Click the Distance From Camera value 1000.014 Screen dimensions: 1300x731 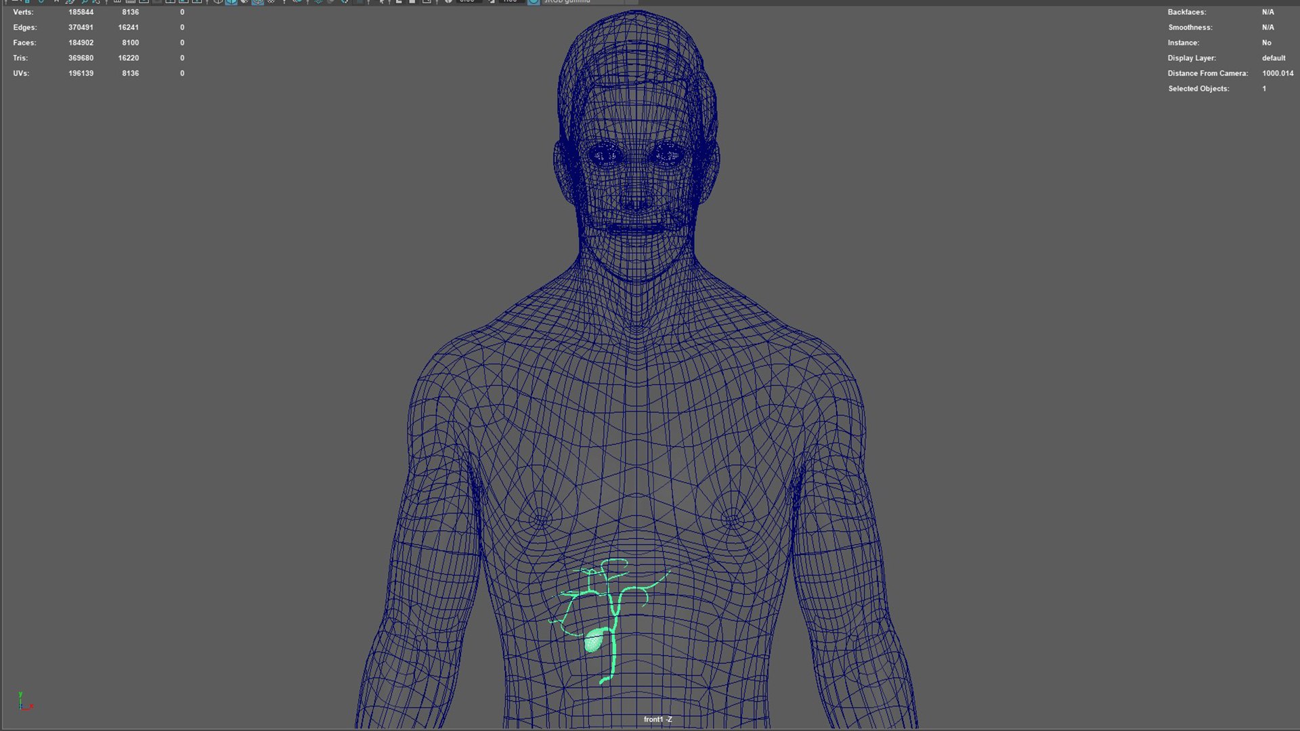[x=1278, y=73]
